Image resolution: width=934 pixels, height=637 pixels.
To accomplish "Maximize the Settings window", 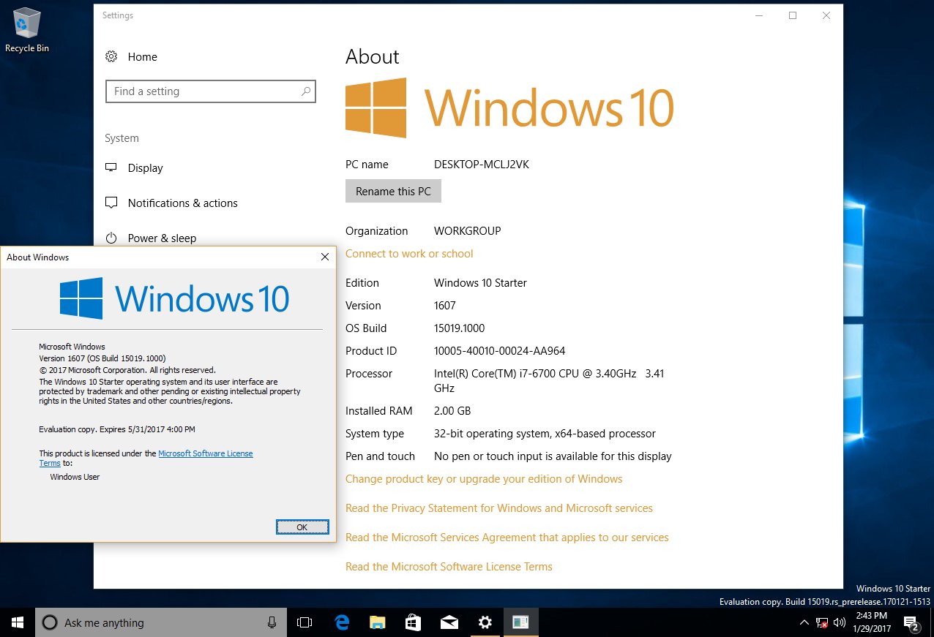I will pyautogui.click(x=793, y=15).
